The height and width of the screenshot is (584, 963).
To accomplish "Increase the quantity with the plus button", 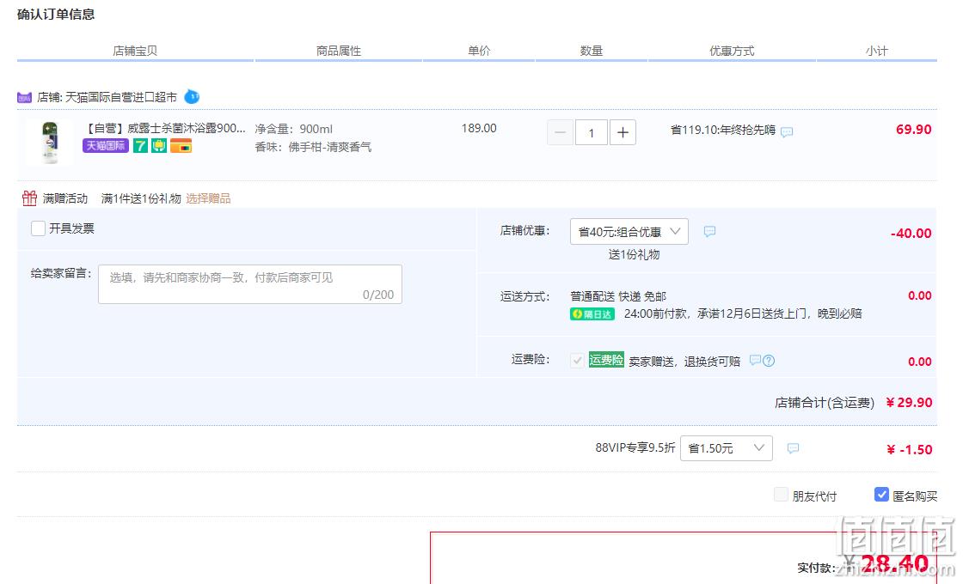I will [x=623, y=132].
